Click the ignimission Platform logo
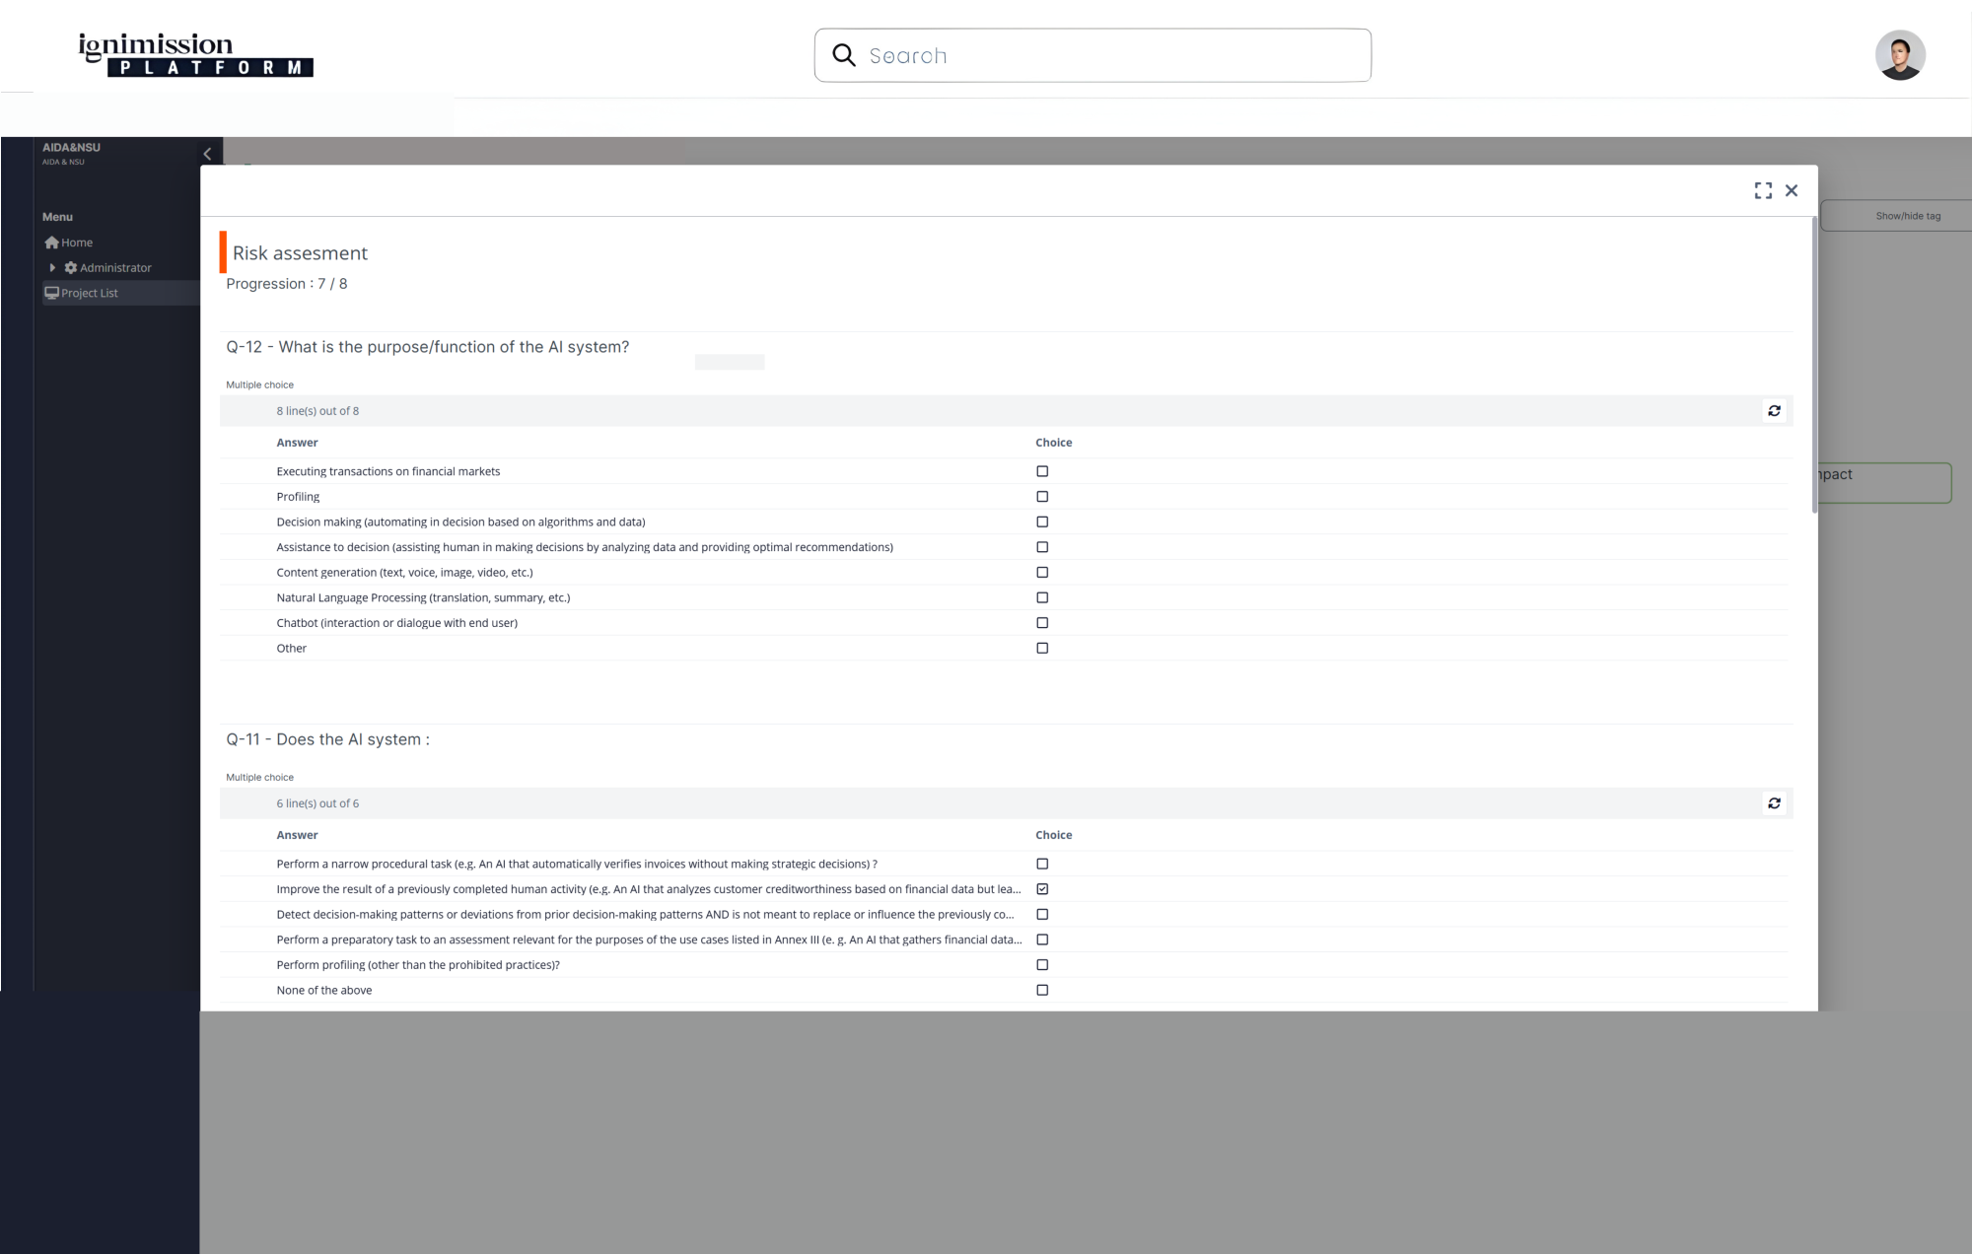This screenshot has width=1972, height=1254. 195,55
